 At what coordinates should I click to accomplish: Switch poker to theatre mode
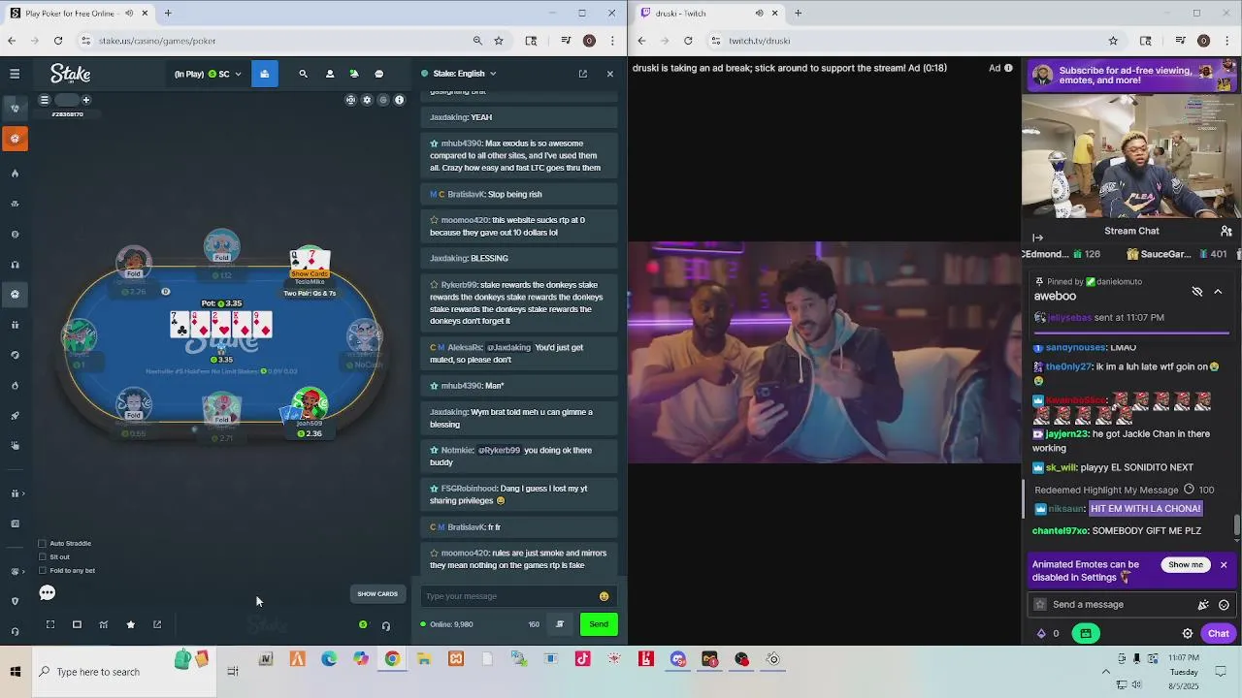click(77, 624)
